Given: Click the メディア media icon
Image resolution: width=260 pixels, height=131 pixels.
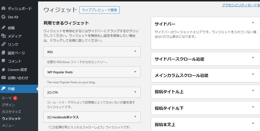Looking at the screenshot, I should pos(3,36).
